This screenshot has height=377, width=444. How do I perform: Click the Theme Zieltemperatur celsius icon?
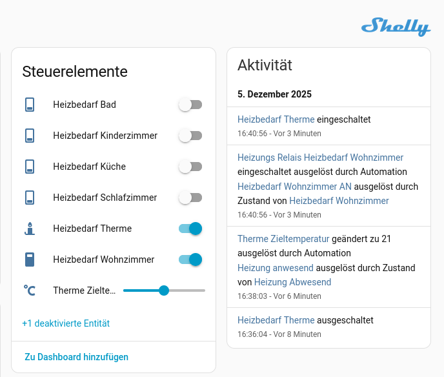(30, 290)
